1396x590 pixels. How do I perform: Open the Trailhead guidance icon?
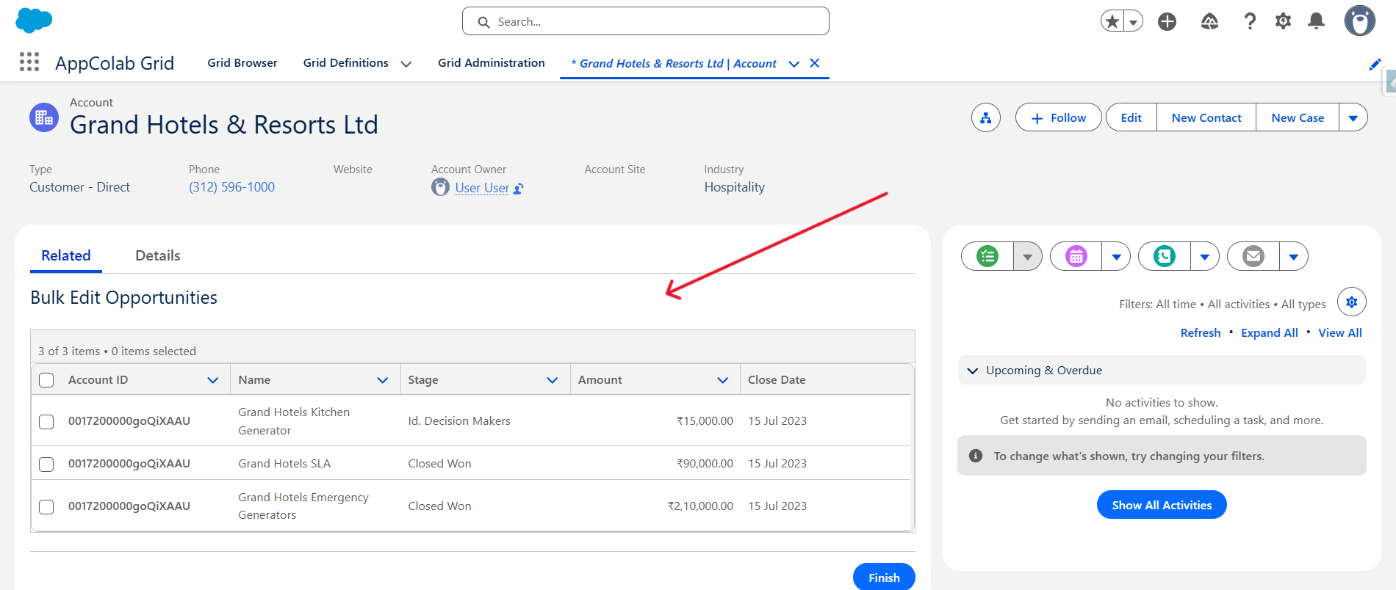1209,21
